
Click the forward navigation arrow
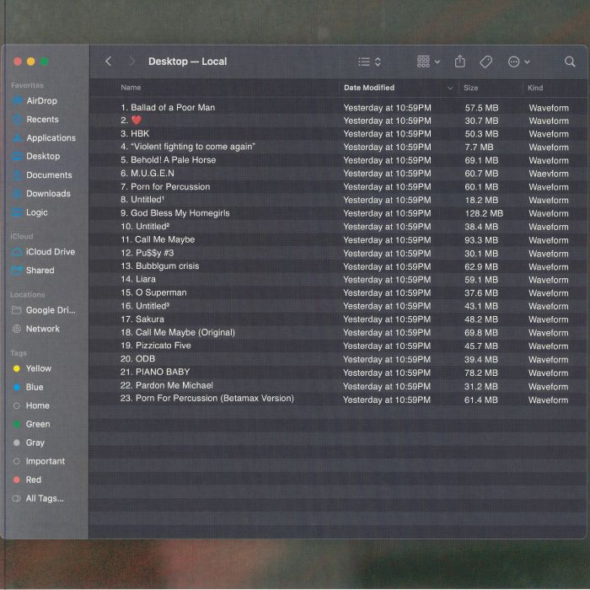131,62
